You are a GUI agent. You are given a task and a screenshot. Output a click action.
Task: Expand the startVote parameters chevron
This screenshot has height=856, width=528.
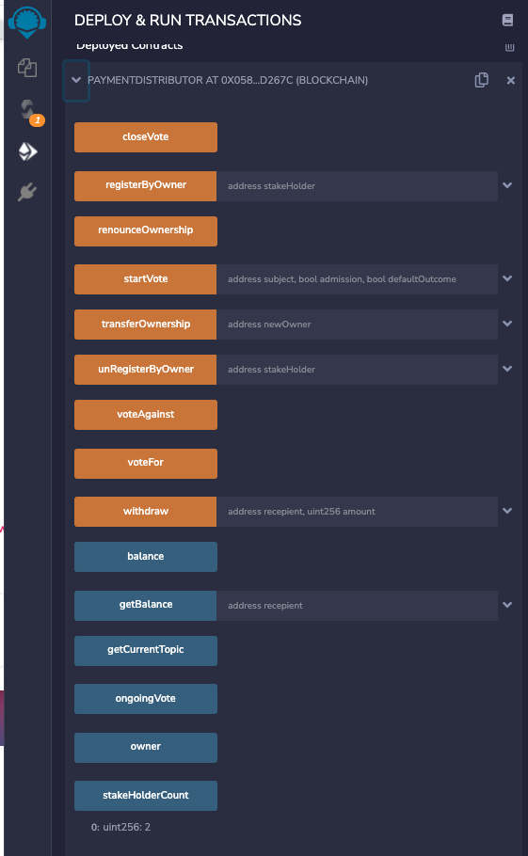point(507,278)
